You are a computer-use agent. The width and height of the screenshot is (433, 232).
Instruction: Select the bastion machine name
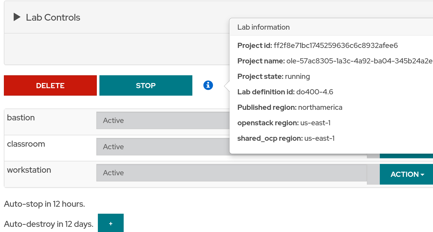click(21, 118)
